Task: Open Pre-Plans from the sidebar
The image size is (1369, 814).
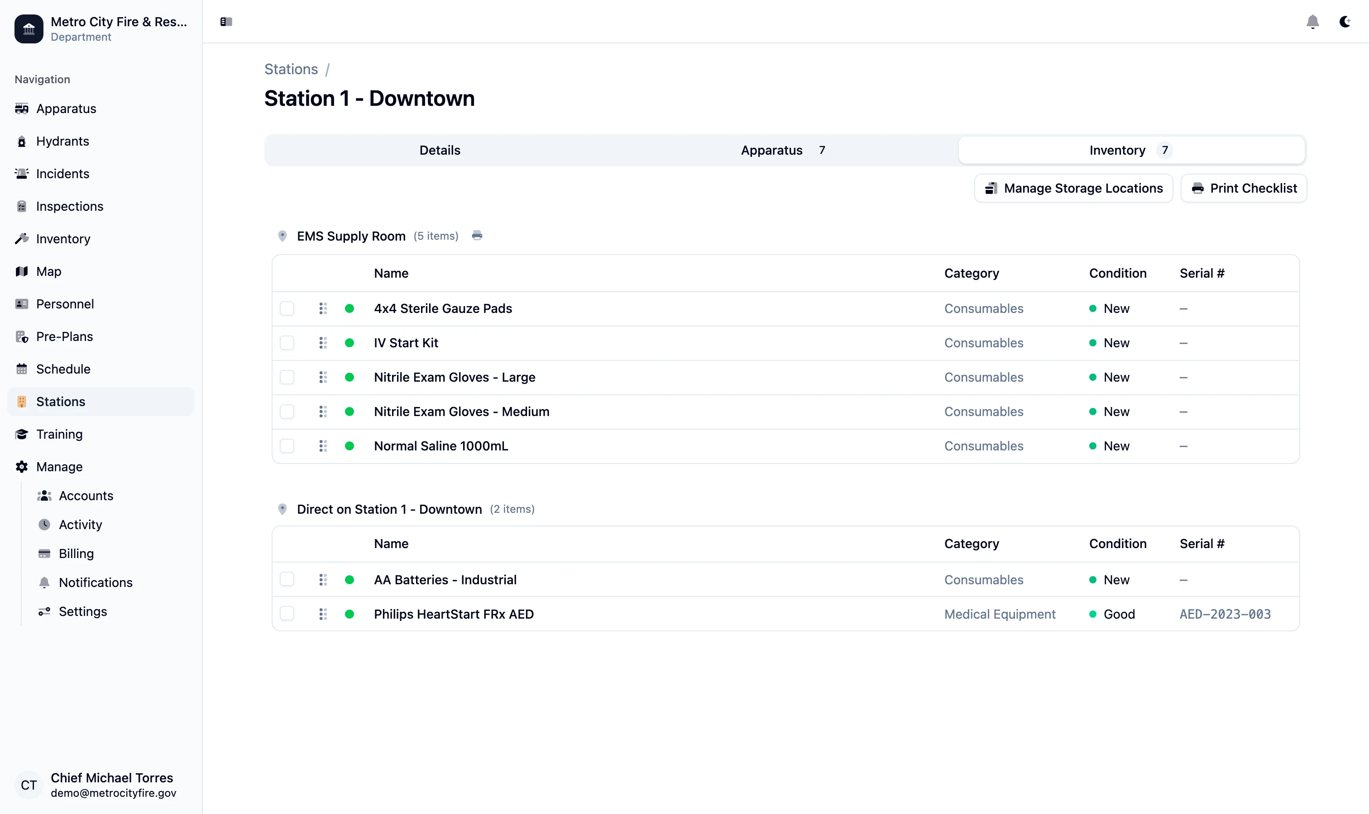Action: (x=64, y=336)
